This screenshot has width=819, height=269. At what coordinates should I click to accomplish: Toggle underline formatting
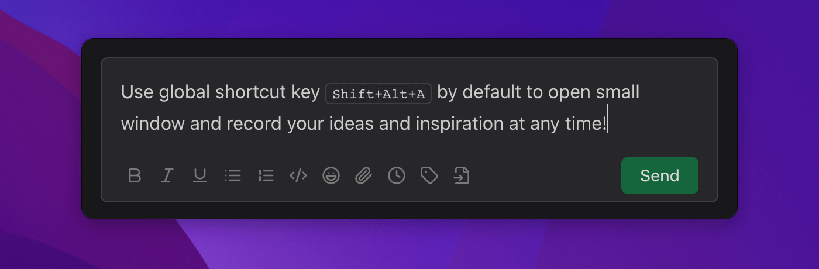click(200, 175)
